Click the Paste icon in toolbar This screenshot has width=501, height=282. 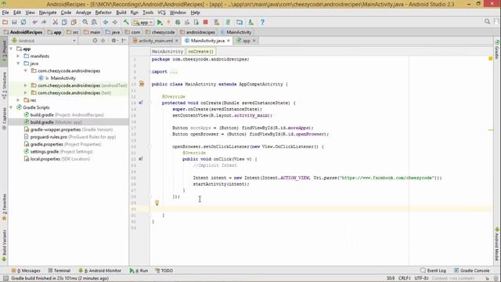click(x=74, y=23)
